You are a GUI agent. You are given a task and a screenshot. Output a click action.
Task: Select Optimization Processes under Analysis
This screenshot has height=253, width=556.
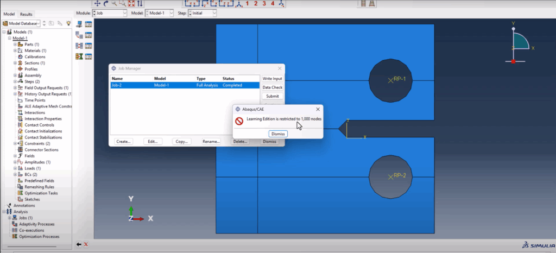tap(39, 237)
